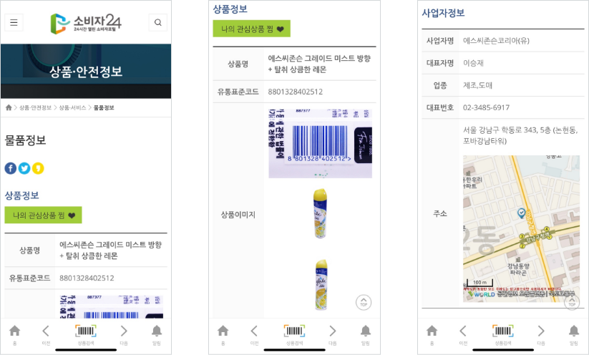Open the hamburger menu in left screen

pos(14,22)
